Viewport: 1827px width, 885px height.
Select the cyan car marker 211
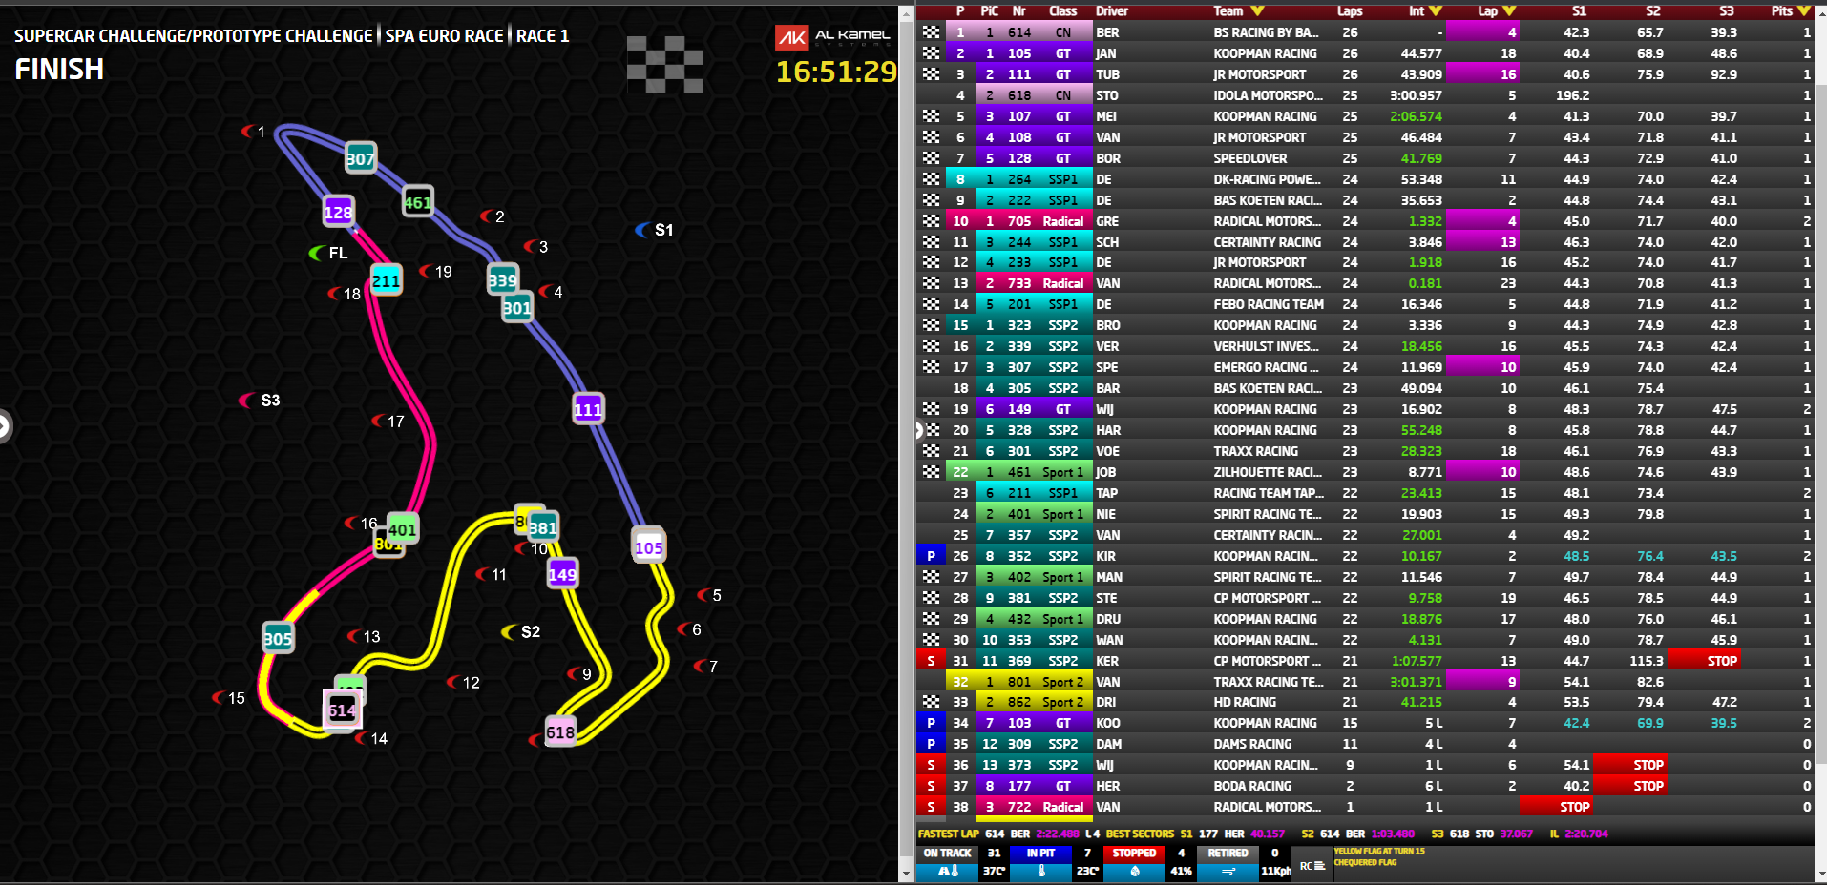(x=386, y=280)
